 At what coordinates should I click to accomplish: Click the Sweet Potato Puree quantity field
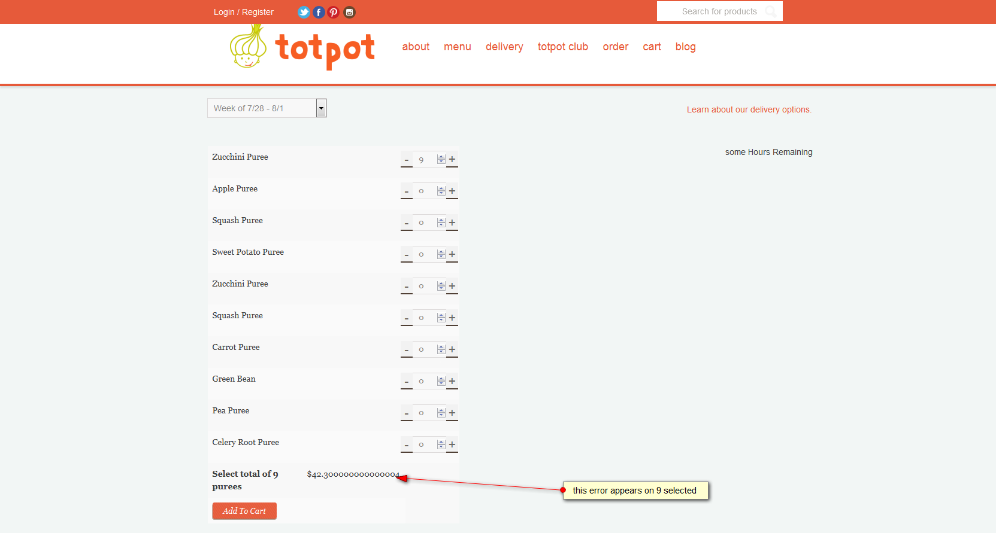429,255
